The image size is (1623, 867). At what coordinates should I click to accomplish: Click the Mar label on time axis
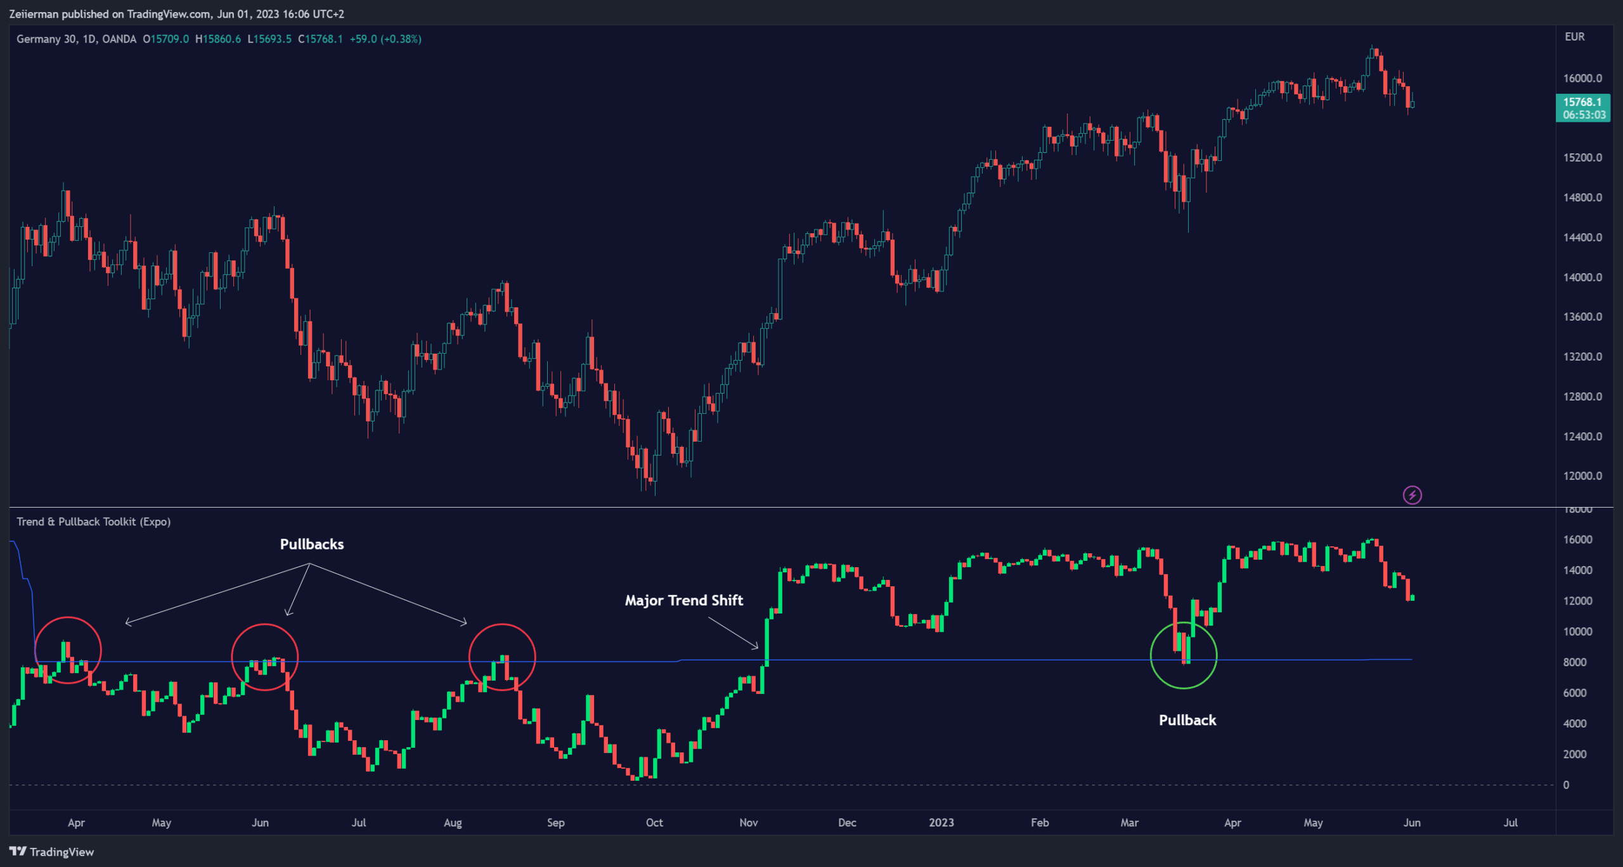coord(1129,823)
